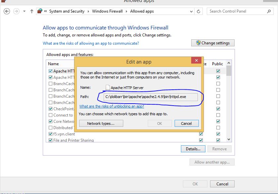The width and height of the screenshot is (278, 194).
Task: Open Network types in the dialog
Action: [x=101, y=123]
